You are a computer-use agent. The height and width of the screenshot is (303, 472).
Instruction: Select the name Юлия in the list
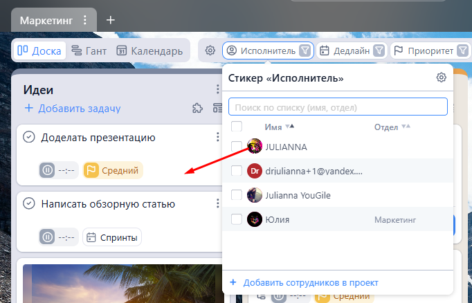pos(278,220)
